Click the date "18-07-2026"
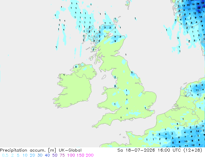 click(140, 150)
